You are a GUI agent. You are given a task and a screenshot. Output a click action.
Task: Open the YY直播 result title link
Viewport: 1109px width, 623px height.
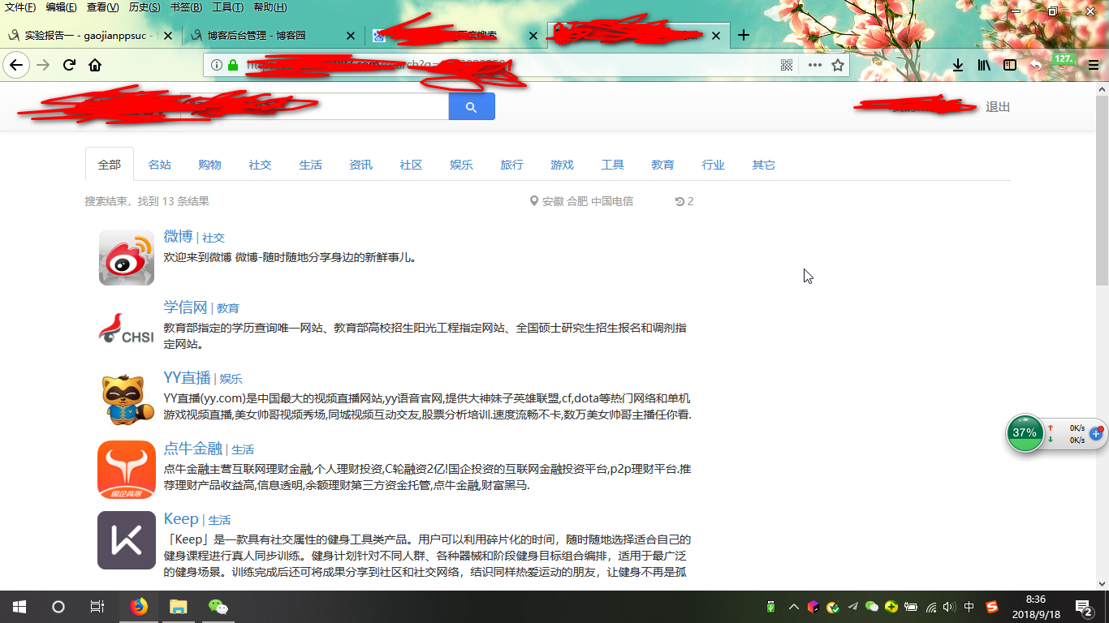[x=187, y=377]
